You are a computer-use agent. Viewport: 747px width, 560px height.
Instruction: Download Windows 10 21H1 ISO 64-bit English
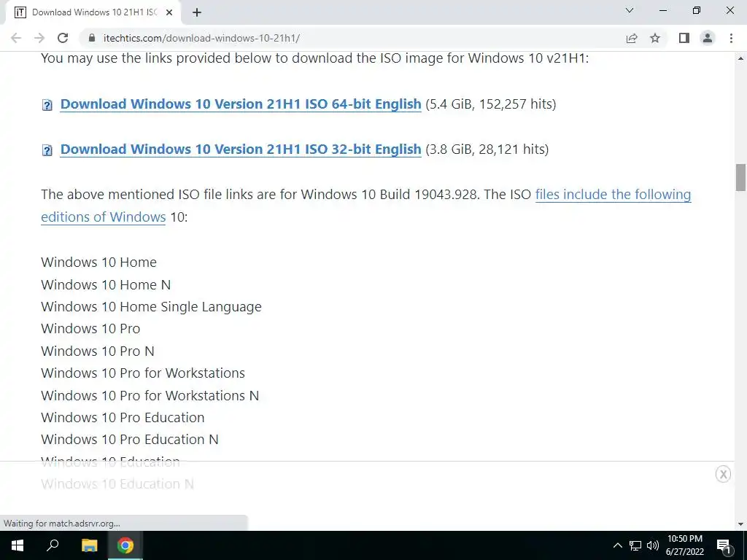point(241,104)
